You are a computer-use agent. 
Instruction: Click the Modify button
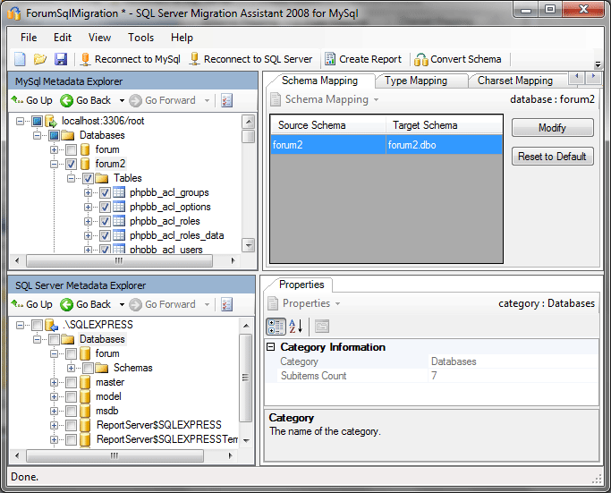coord(552,128)
